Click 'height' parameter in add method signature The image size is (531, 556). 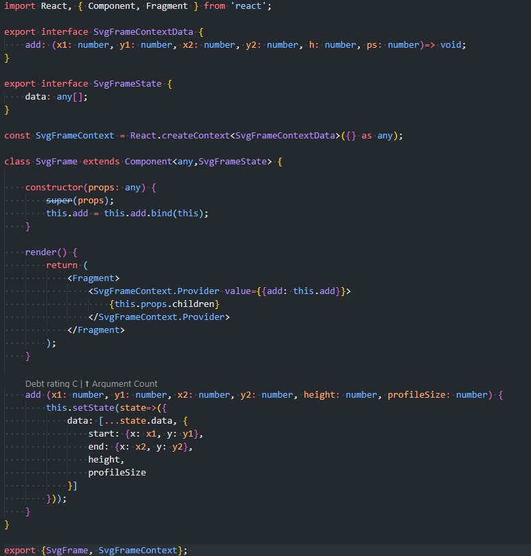click(319, 395)
